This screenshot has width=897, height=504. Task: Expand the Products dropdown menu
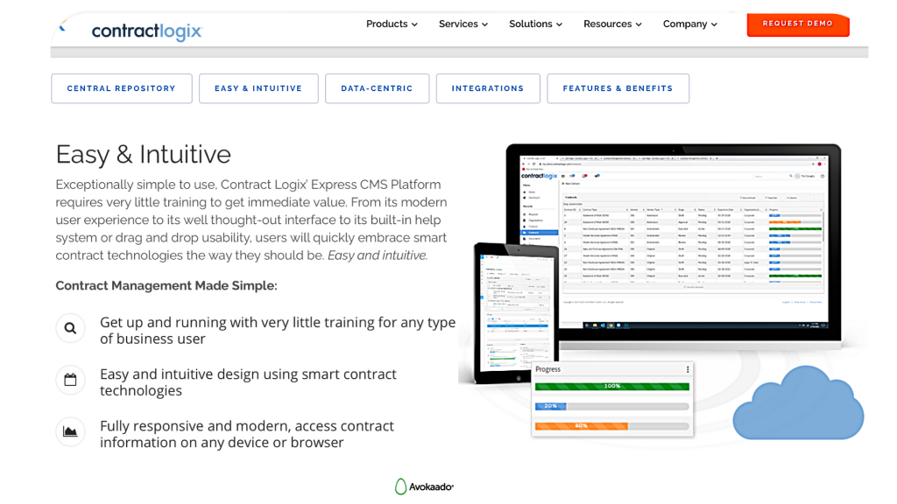pyautogui.click(x=392, y=24)
